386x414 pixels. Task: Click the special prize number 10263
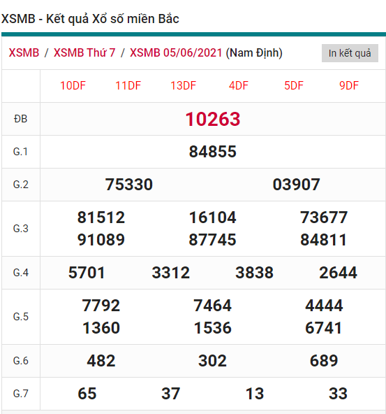[213, 119]
